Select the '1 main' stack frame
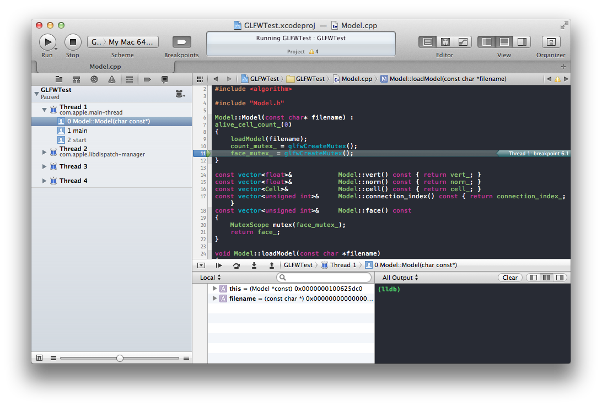602x407 pixels. 77,131
